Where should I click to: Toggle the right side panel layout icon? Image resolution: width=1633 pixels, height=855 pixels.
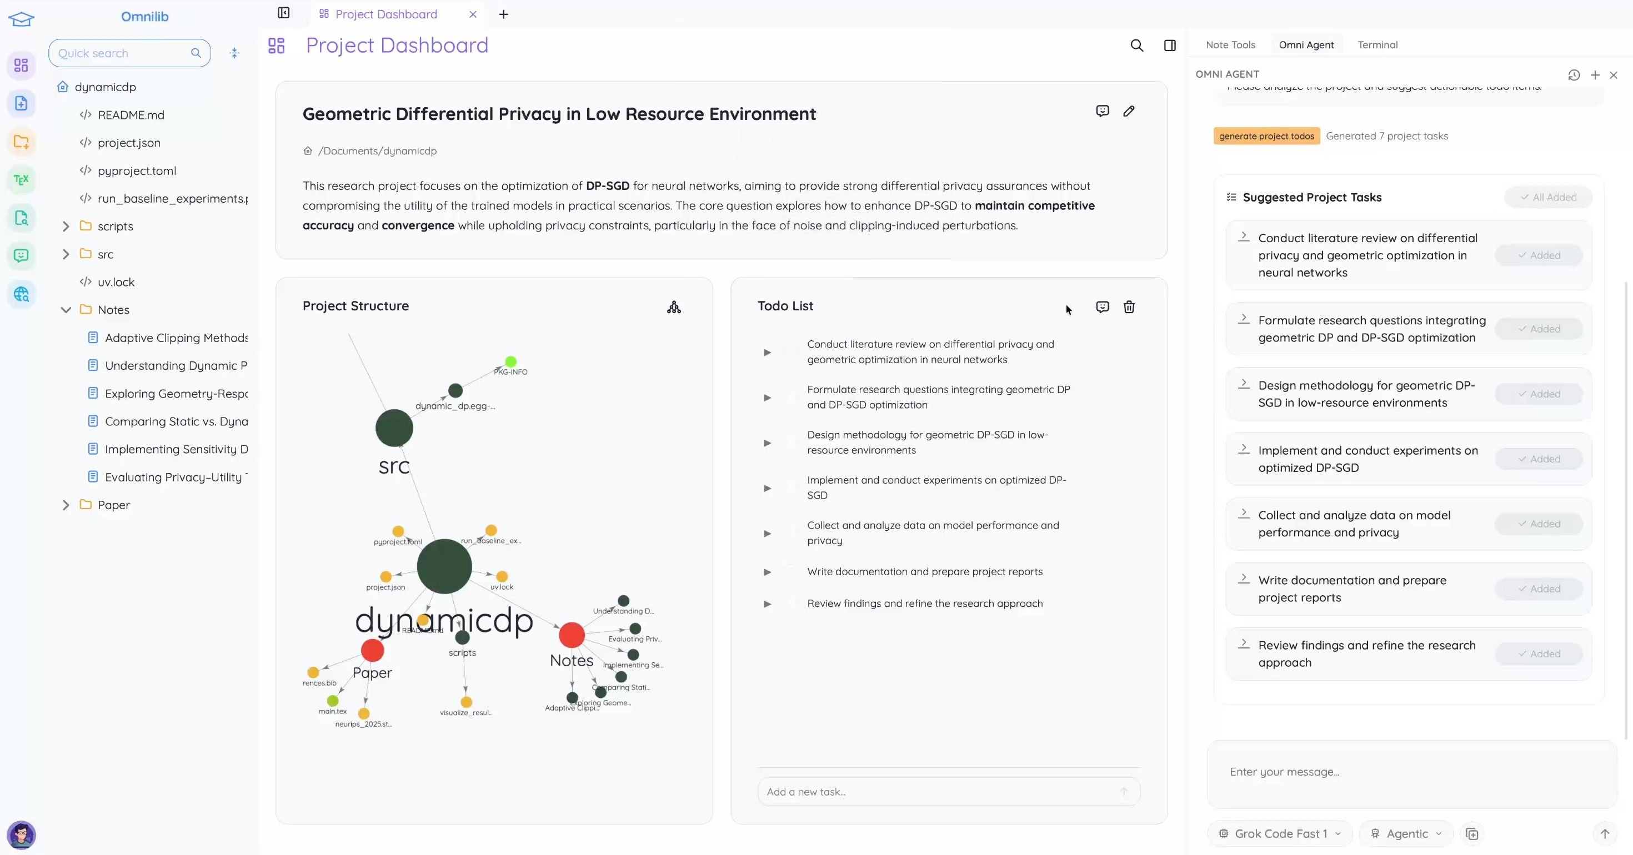1170,45
